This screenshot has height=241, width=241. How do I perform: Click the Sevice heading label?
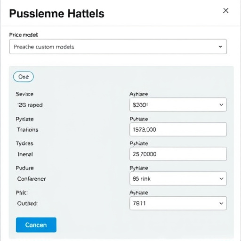24,94
